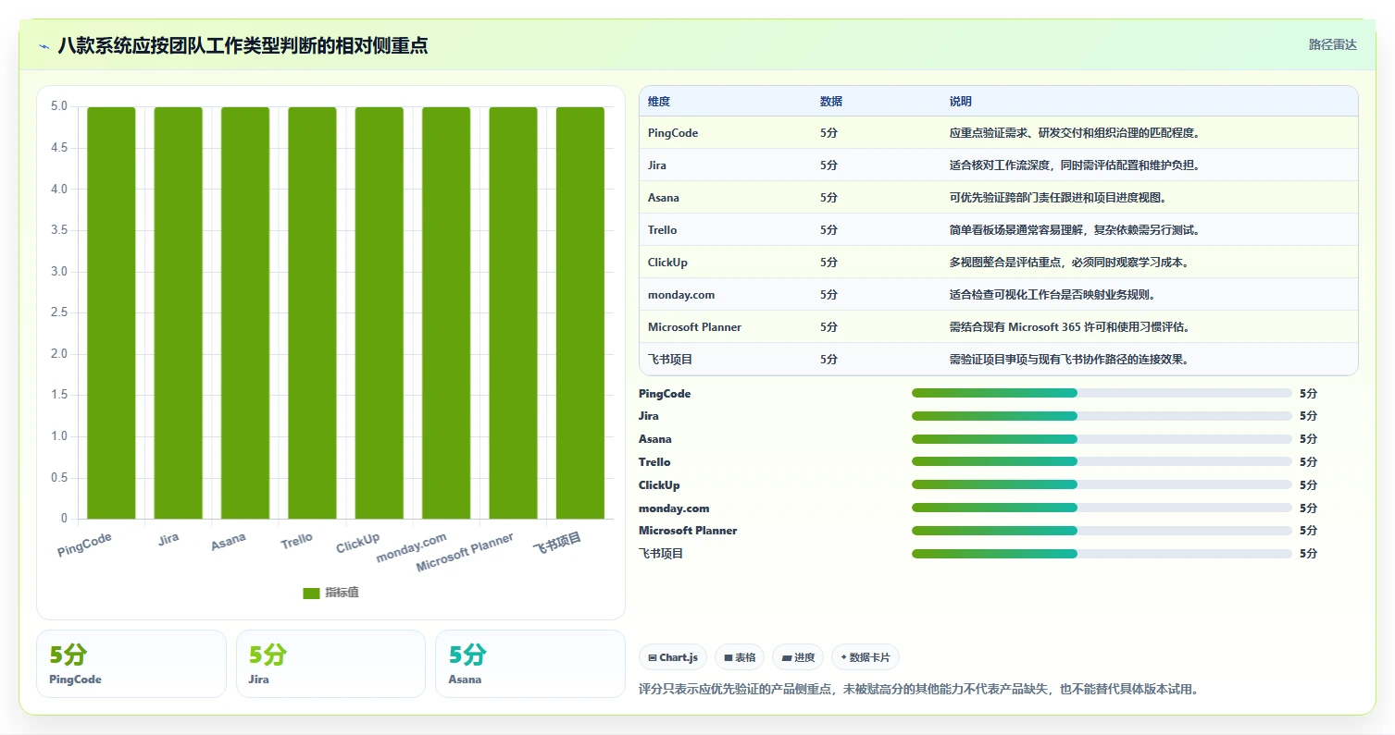Toggle the 指标值 legend swatch
Image resolution: width=1395 pixels, height=735 pixels.
pyautogui.click(x=311, y=593)
